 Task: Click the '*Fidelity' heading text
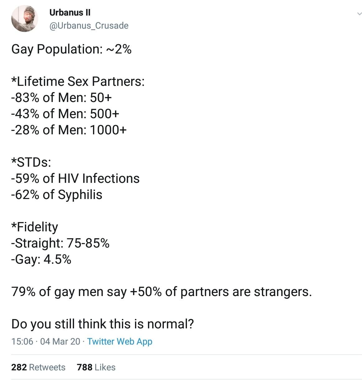(x=35, y=227)
